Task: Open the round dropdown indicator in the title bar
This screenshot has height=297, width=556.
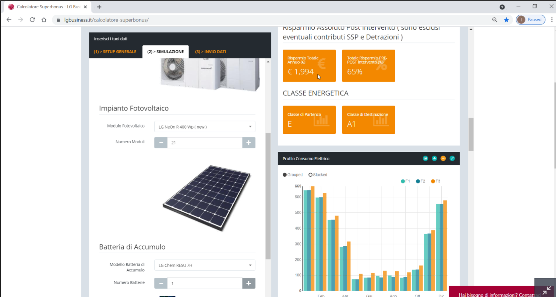Action: point(502,7)
